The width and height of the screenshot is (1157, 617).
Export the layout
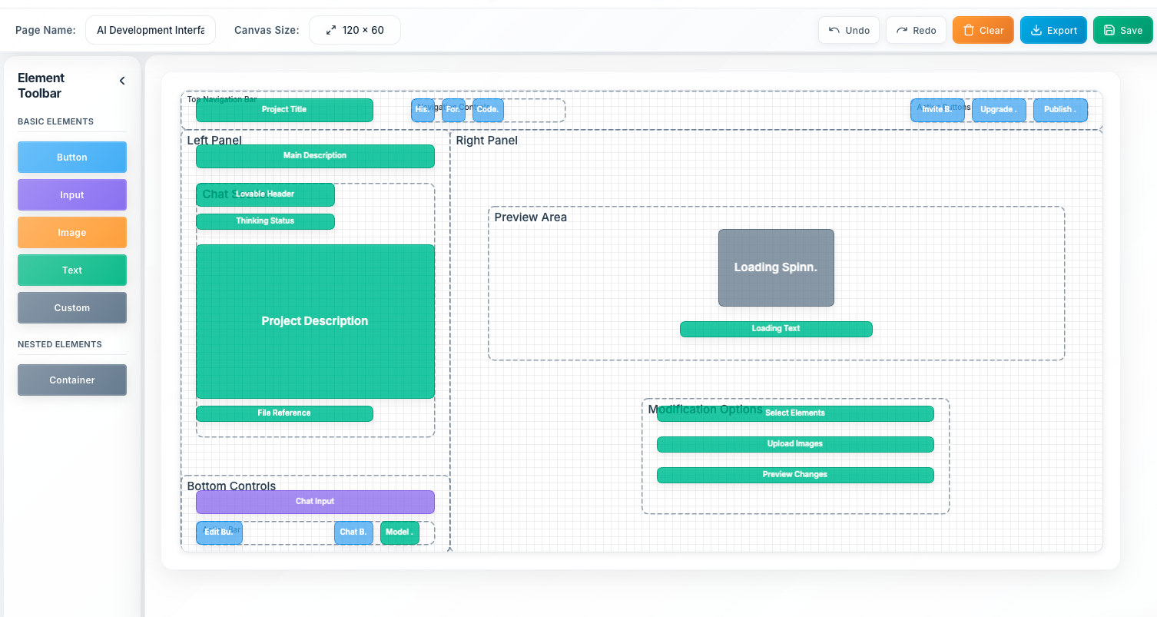pos(1053,30)
